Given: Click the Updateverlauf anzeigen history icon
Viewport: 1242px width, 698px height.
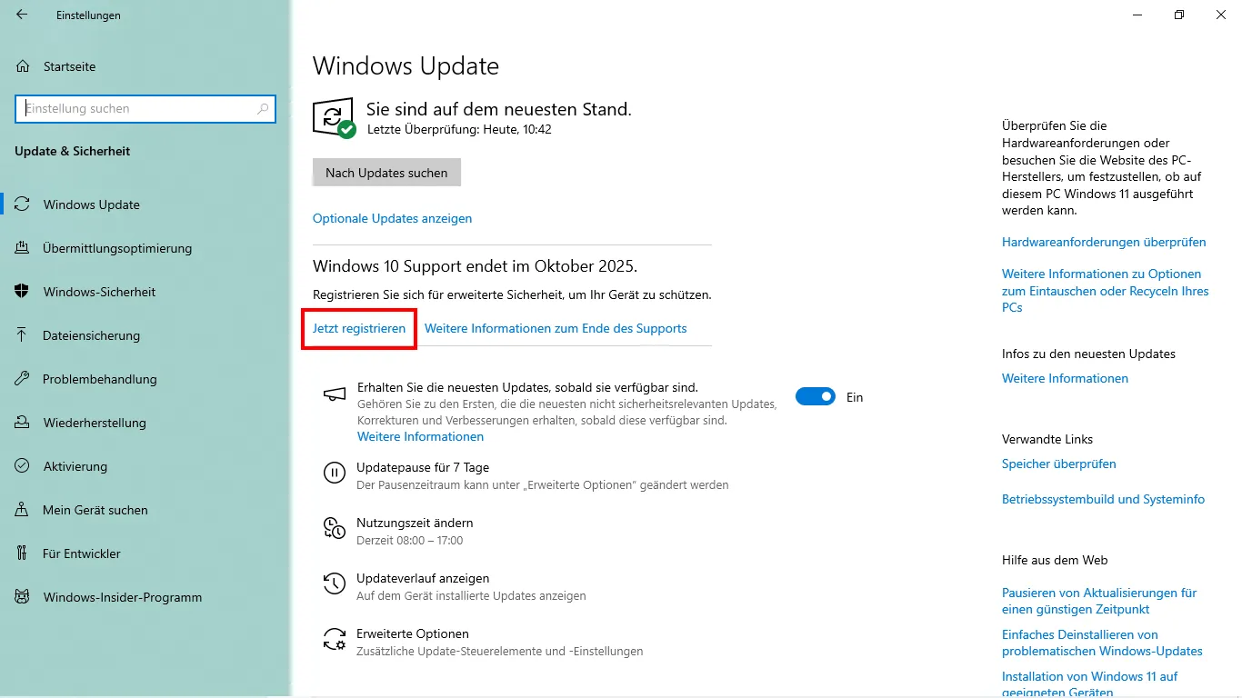Looking at the screenshot, I should tap(335, 583).
